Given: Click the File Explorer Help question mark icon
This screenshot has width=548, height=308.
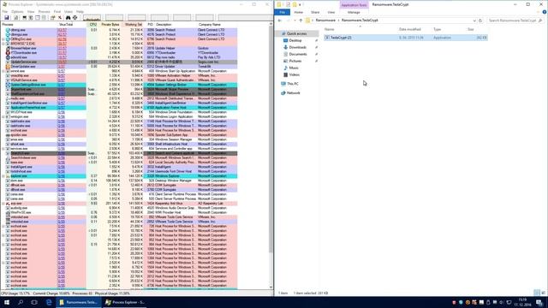Looking at the screenshot, I should (x=545, y=12).
